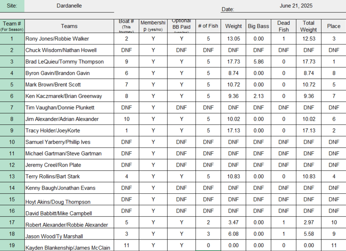346x251 pixels.
Task: Click Tracy Holder/JoeyKorte team cell
Action: (x=69, y=130)
